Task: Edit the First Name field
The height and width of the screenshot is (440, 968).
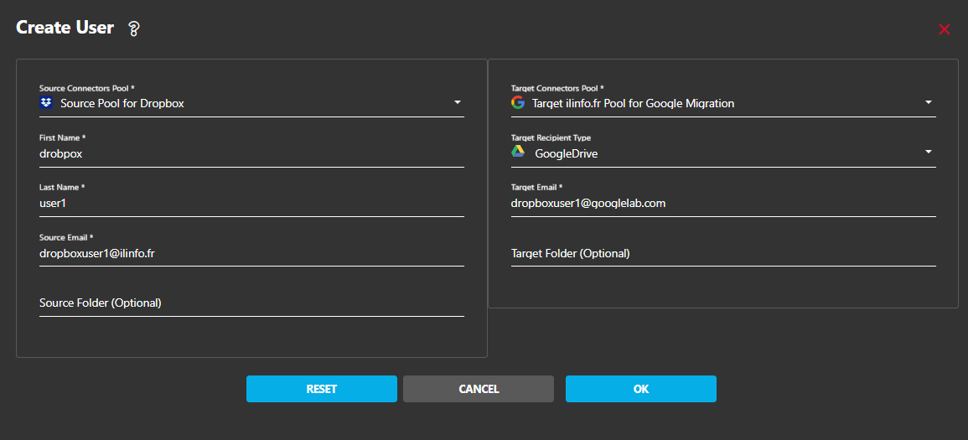Action: coord(251,154)
